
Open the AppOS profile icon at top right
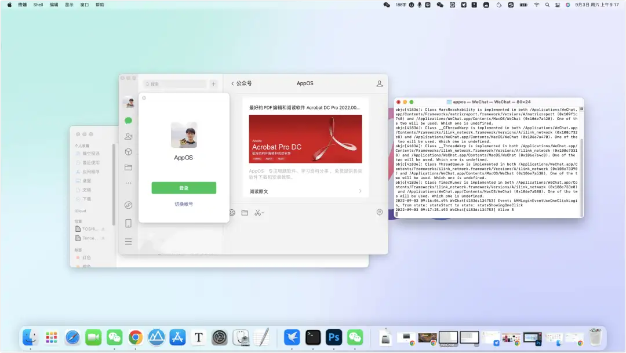[x=380, y=83]
